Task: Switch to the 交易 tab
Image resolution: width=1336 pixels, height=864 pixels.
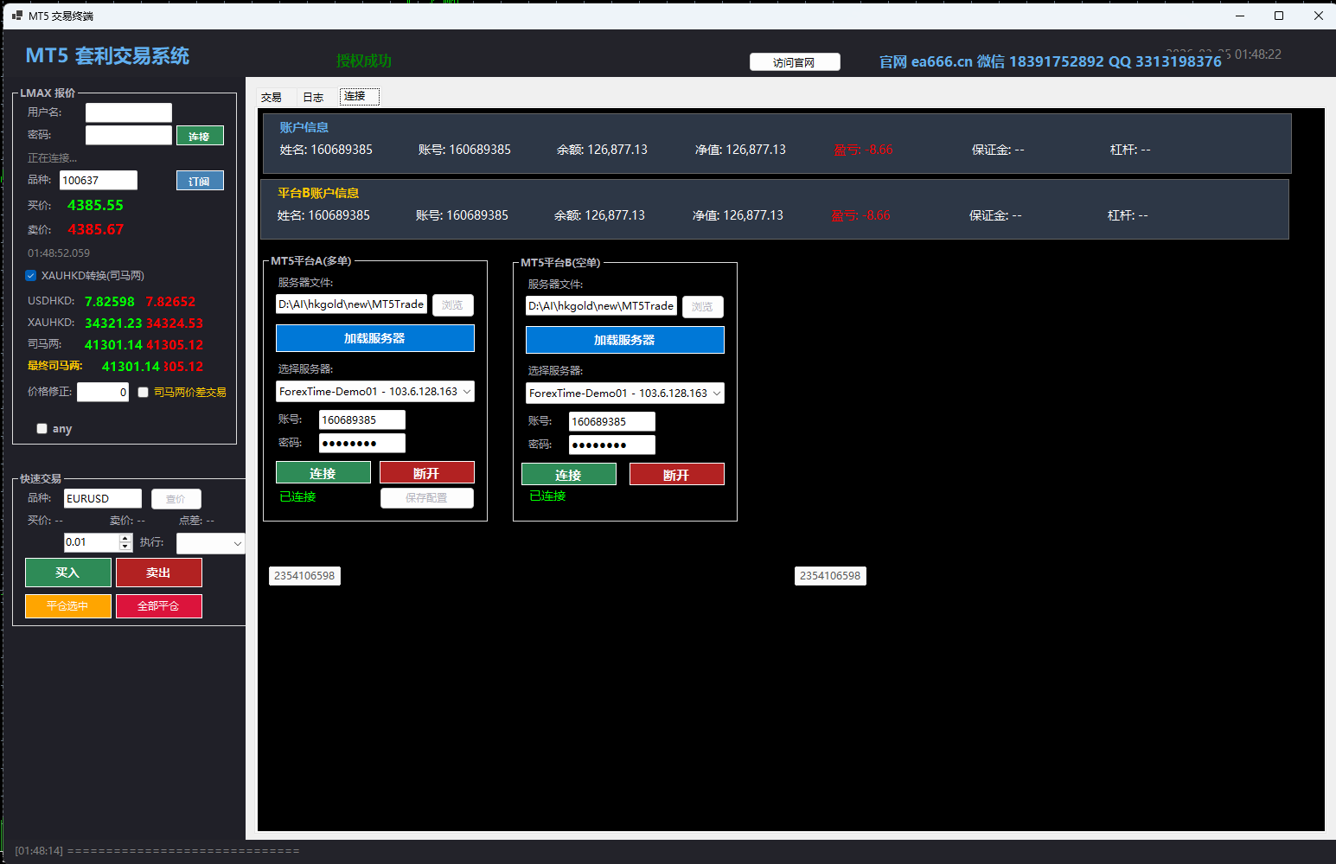Action: pos(272,98)
